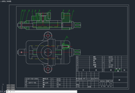
Task: Select the quantity 2 in row 3
Action: coord(103,63)
